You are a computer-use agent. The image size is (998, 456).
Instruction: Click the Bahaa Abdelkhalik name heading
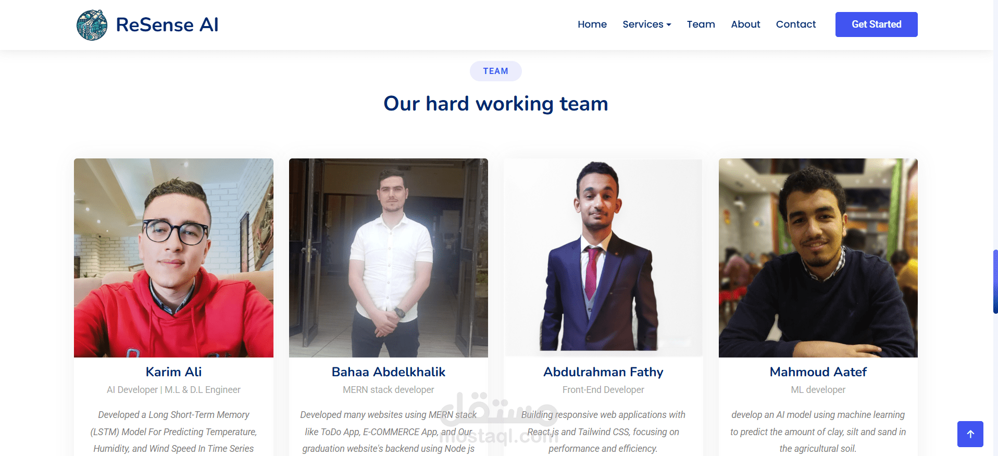click(389, 372)
